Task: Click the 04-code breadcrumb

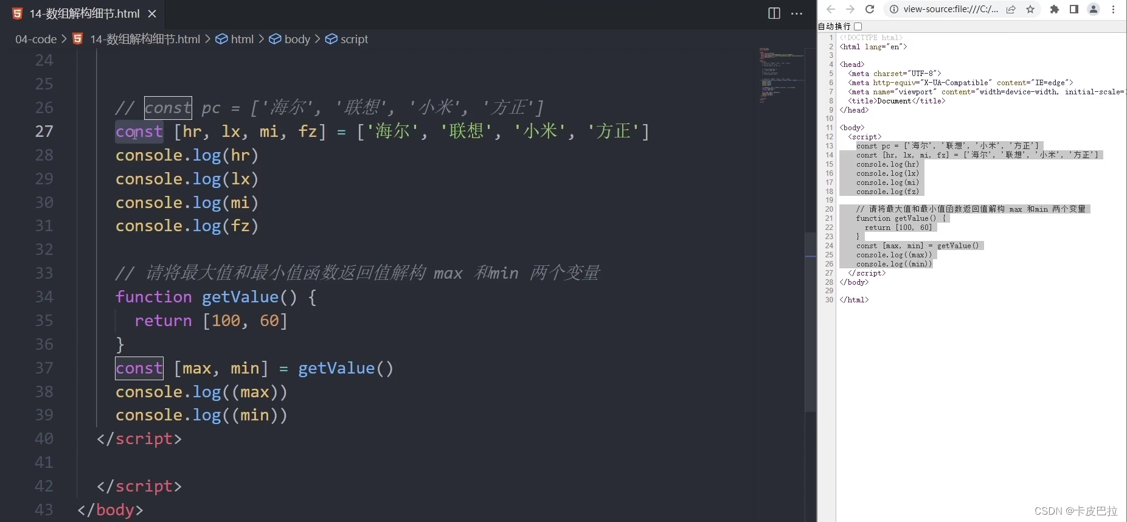Action: (x=36, y=39)
